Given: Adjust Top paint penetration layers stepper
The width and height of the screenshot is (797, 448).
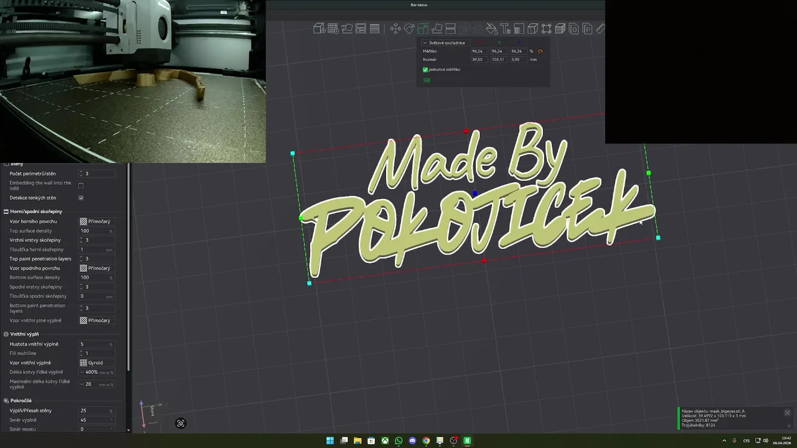Looking at the screenshot, I should point(81,259).
